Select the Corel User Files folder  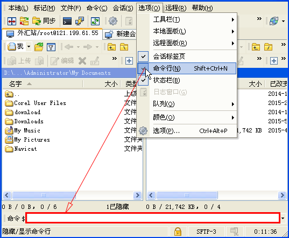(x=36, y=103)
